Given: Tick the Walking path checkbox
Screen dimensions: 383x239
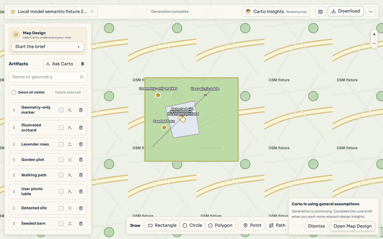Looking at the screenshot, I should coord(61,175).
